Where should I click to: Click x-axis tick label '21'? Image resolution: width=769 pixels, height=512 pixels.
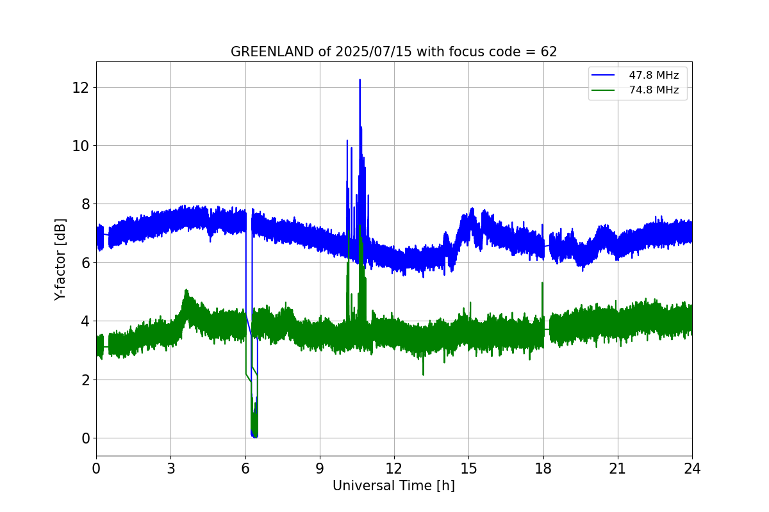(x=618, y=468)
